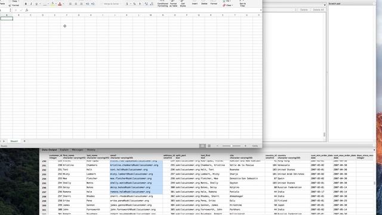Align text right in Excel

click(x=81, y=4)
